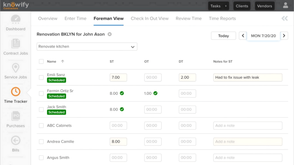The height and width of the screenshot is (165, 294).
Task: Open Contract Jobs in the sidebar
Action: [16, 47]
